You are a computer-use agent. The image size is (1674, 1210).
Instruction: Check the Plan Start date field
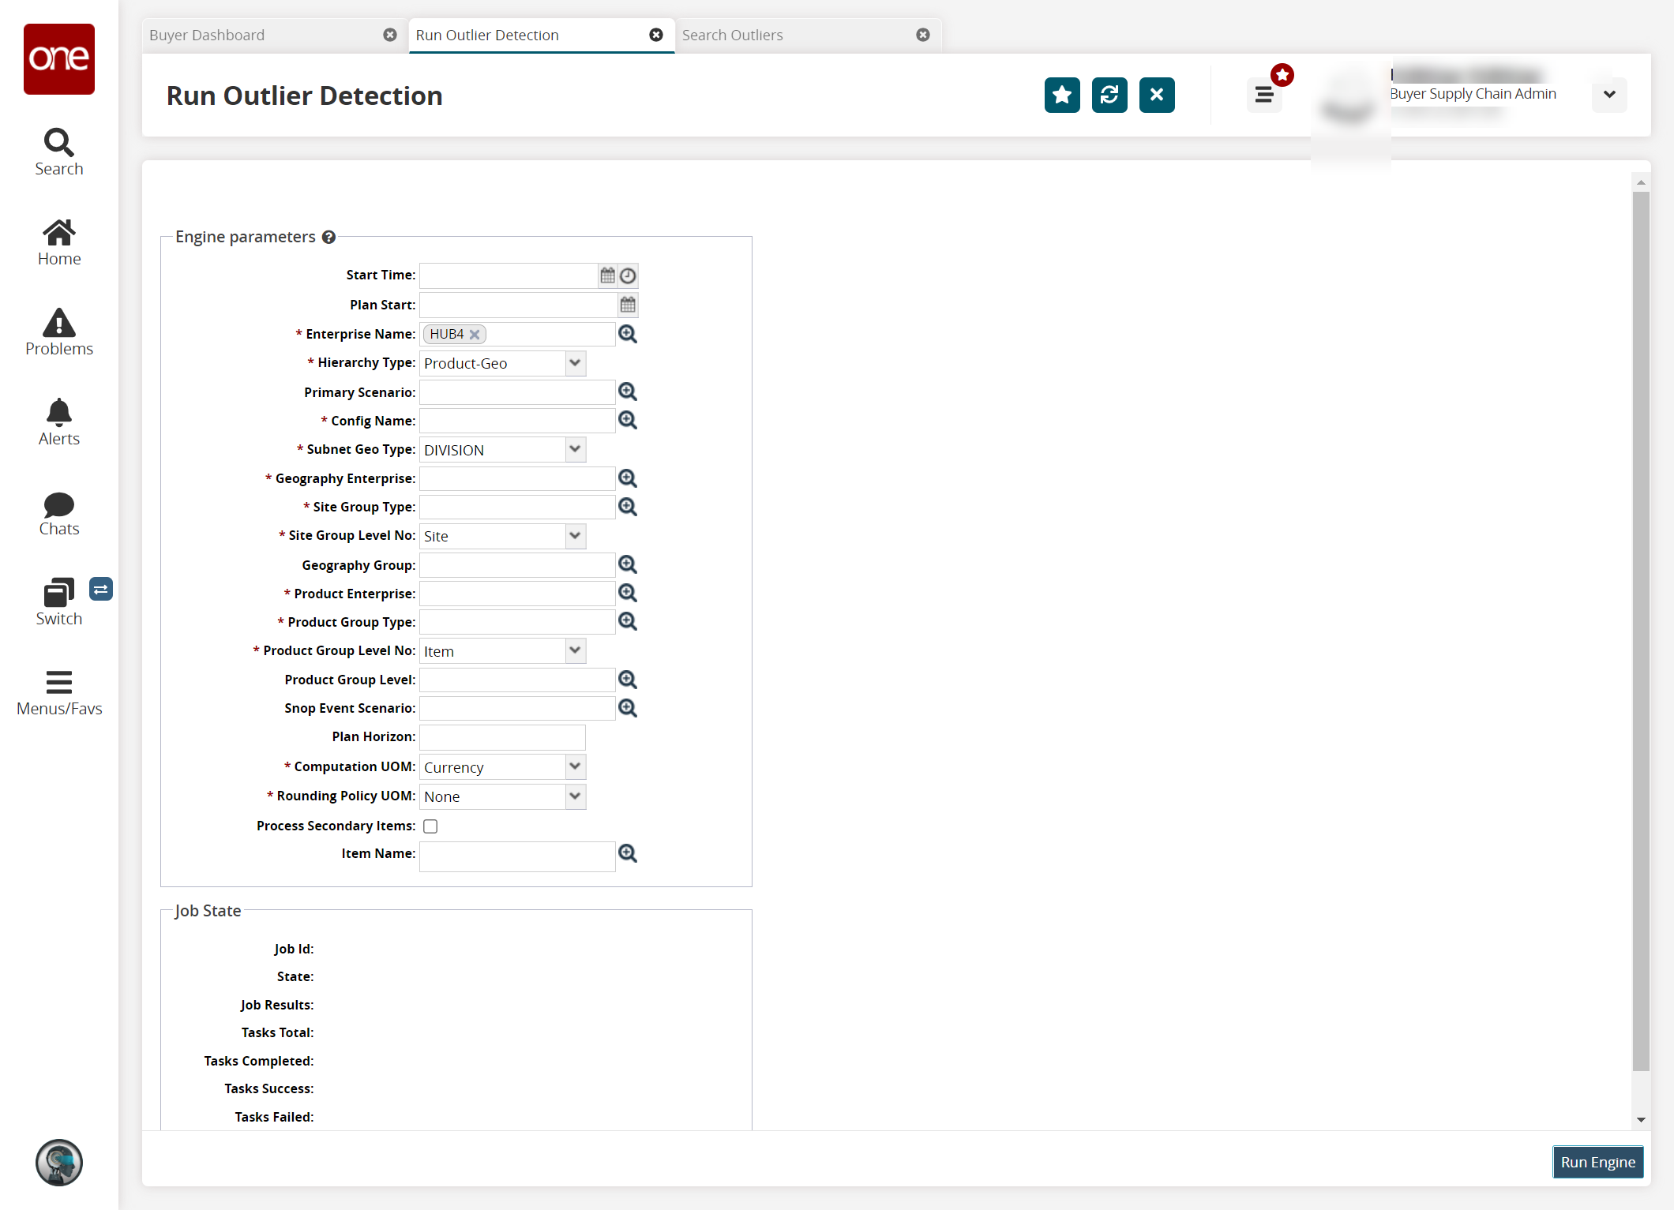click(x=517, y=304)
